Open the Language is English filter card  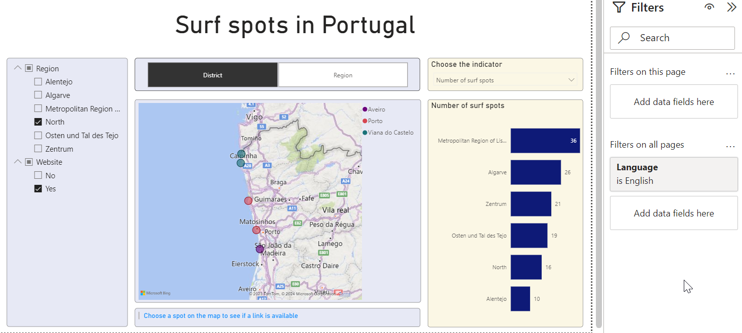pos(674,174)
